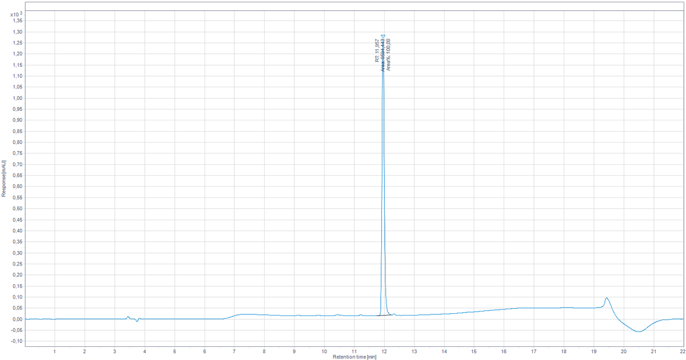This screenshot has width=686, height=360.
Task: Click the small hump near 19.4 minutes
Action: pos(607,302)
